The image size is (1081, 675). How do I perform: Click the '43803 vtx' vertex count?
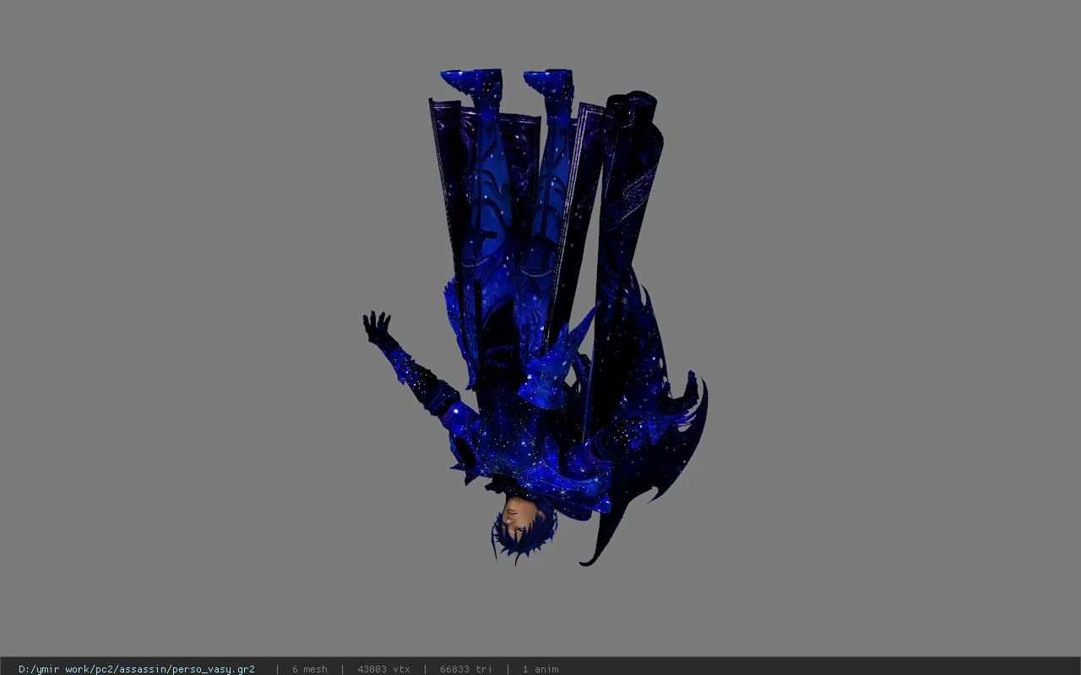coord(383,669)
